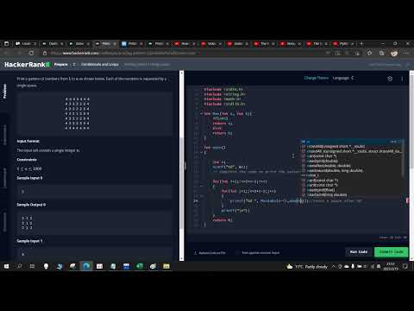The height and width of the screenshot is (311, 414).
Task: Open Windows Start menu
Action: [x=6, y=266]
